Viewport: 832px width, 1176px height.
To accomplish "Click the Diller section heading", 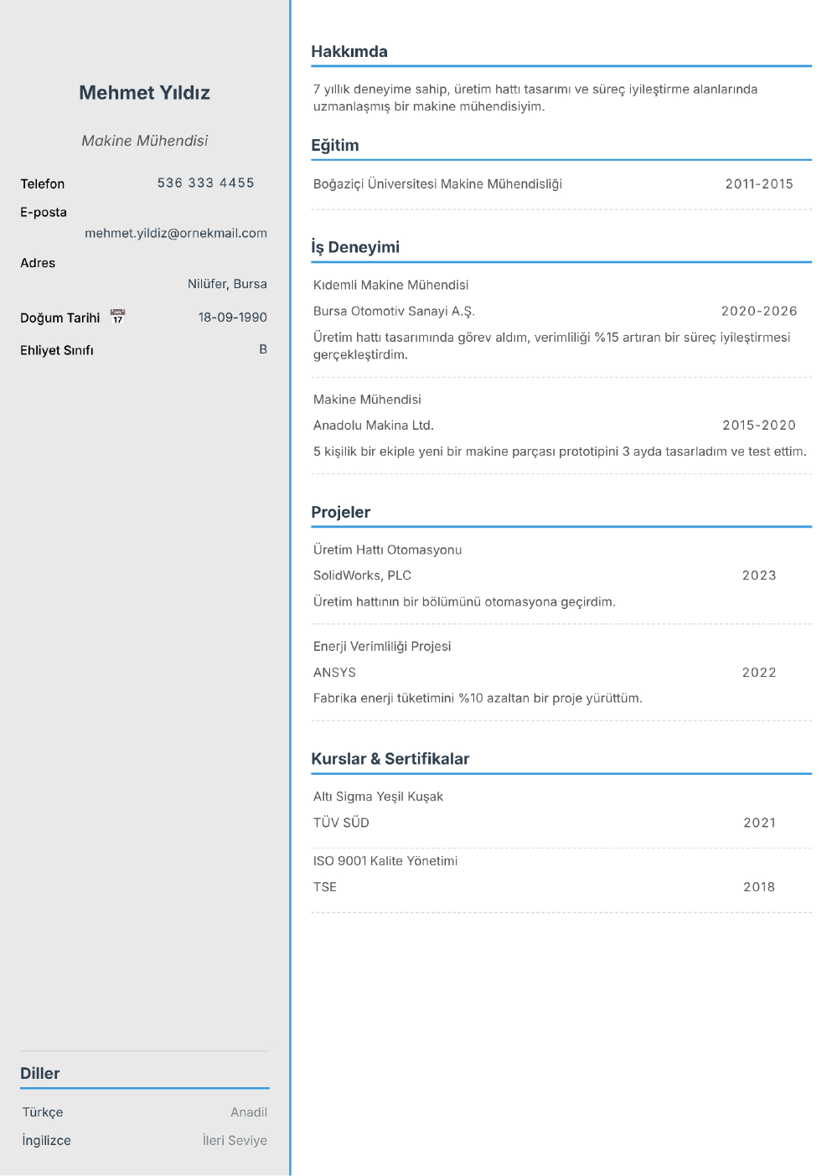I will click(40, 1074).
